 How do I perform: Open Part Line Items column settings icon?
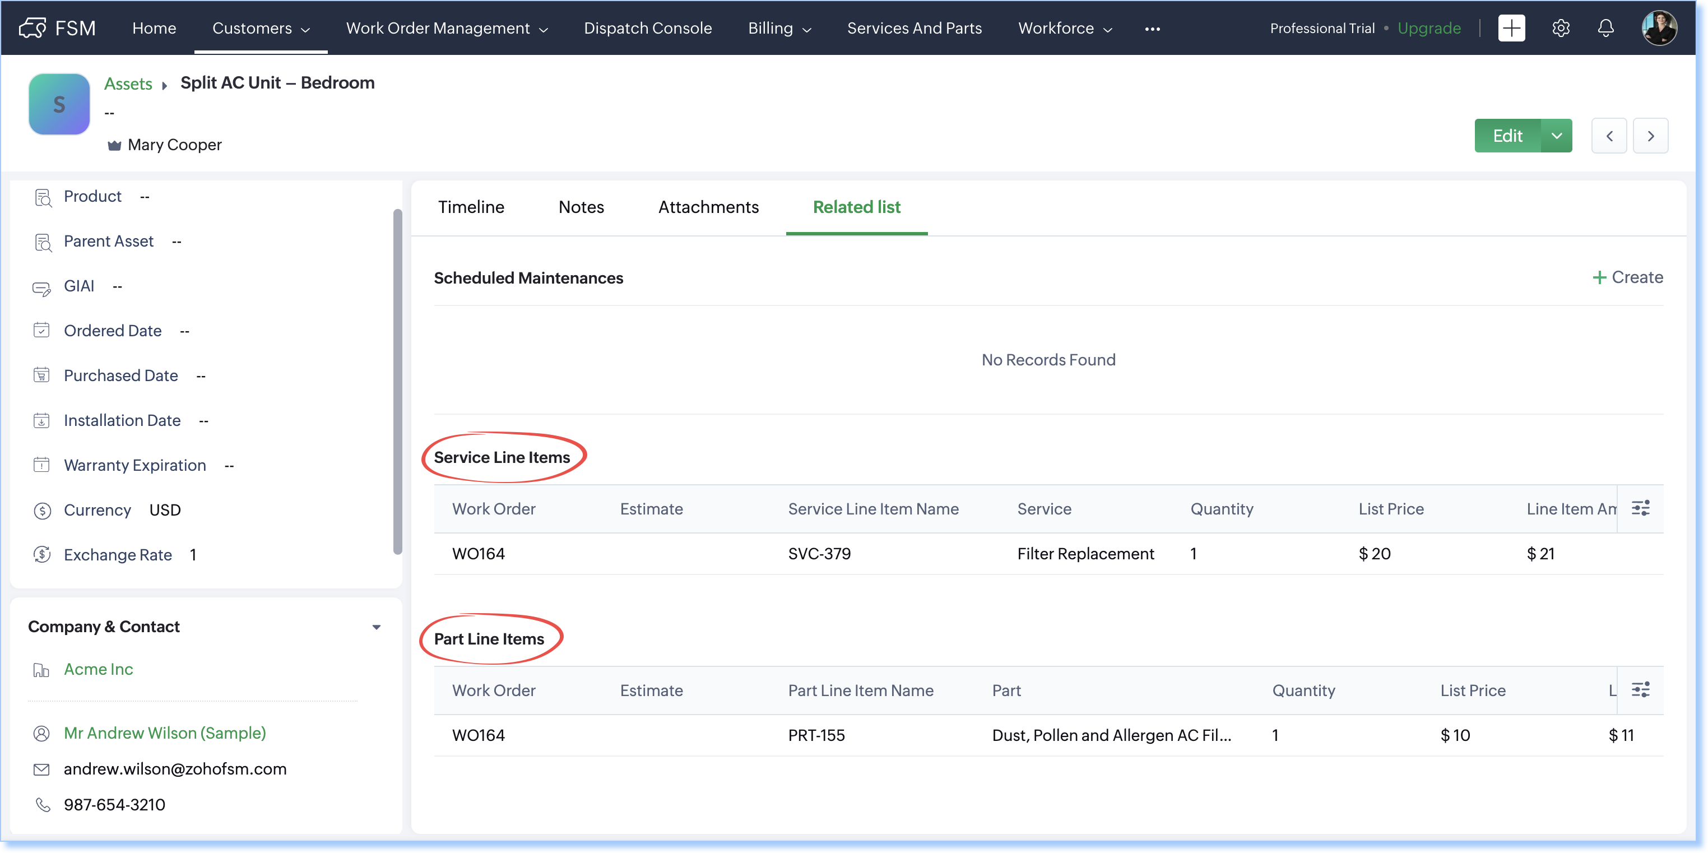pos(1640,690)
